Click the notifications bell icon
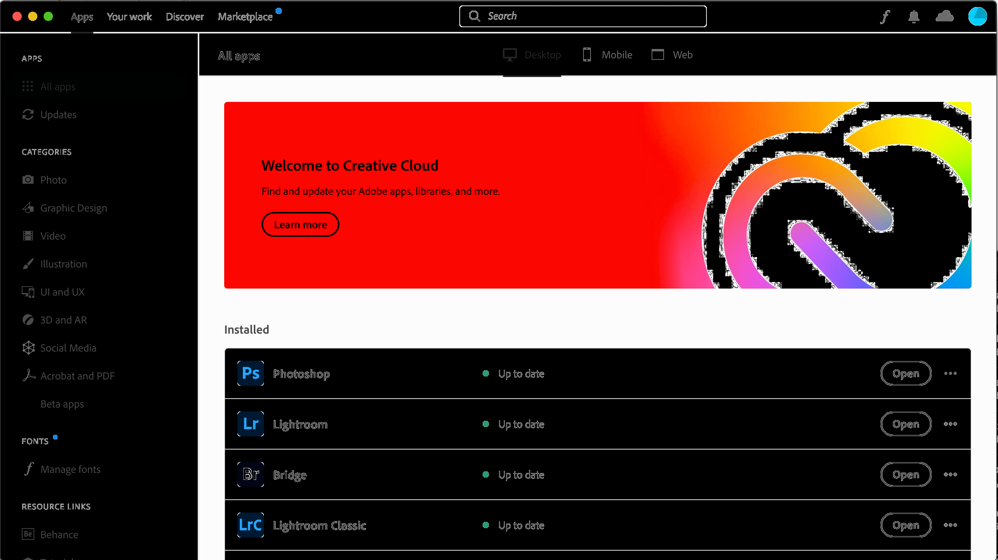The height and width of the screenshot is (560, 998). pos(914,16)
